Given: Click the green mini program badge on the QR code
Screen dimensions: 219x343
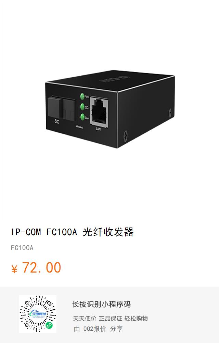Looking at the screenshot, I should pos(49,326).
